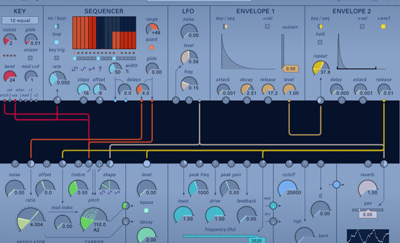The image size is (400, 243).
Task: Switch sequencer int/host clock selector
Action: tap(57, 27)
